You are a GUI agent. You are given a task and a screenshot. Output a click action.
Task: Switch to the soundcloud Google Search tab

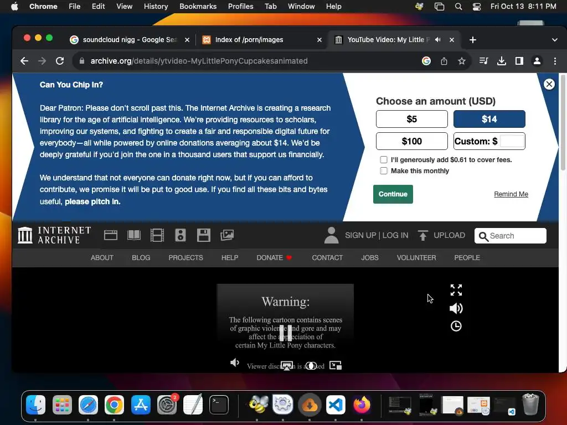click(x=130, y=40)
